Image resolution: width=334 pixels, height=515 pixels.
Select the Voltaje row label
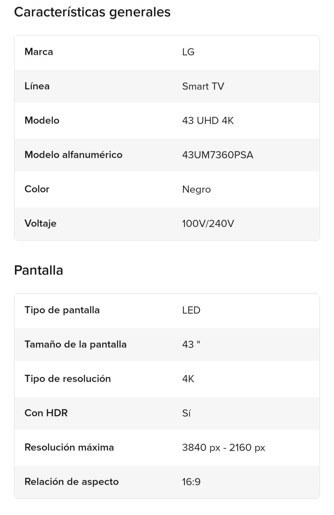click(x=41, y=223)
